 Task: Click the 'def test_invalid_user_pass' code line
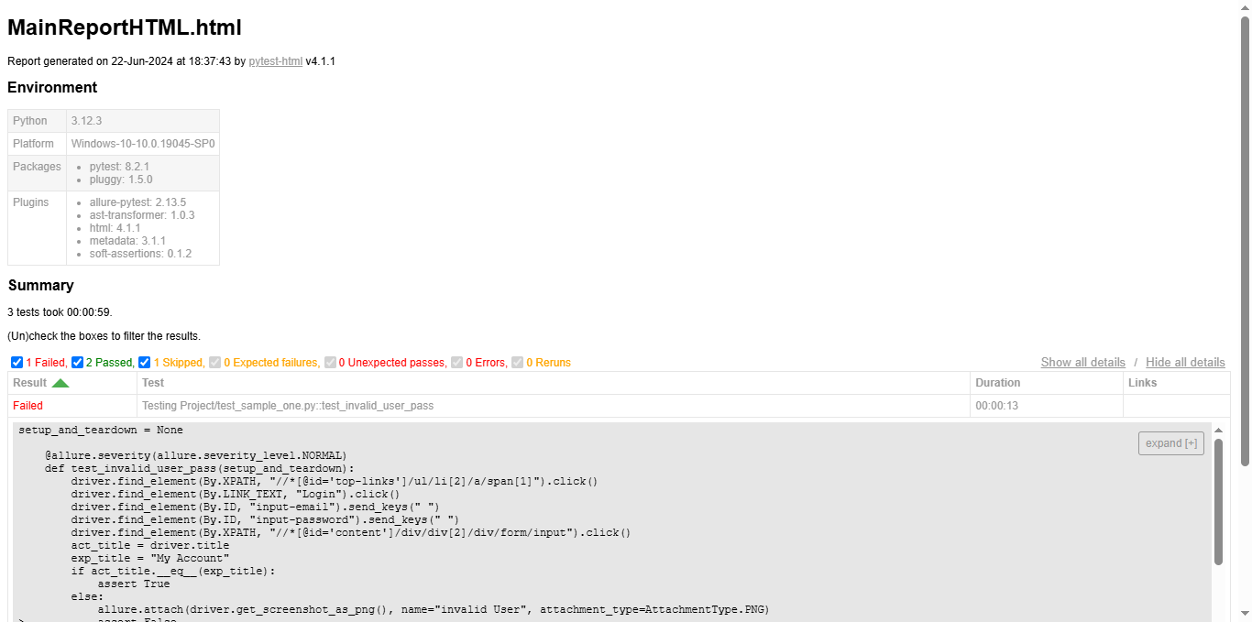199,468
